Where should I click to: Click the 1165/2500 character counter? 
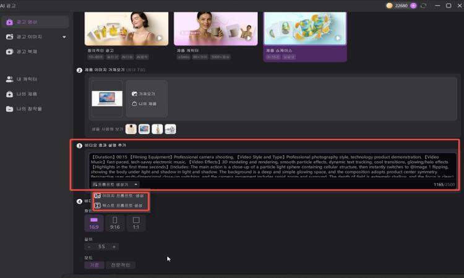(x=444, y=184)
